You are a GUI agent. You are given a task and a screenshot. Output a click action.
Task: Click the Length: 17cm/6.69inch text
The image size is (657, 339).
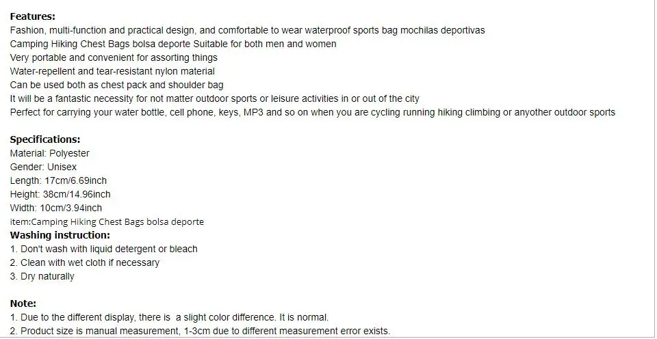click(x=58, y=181)
